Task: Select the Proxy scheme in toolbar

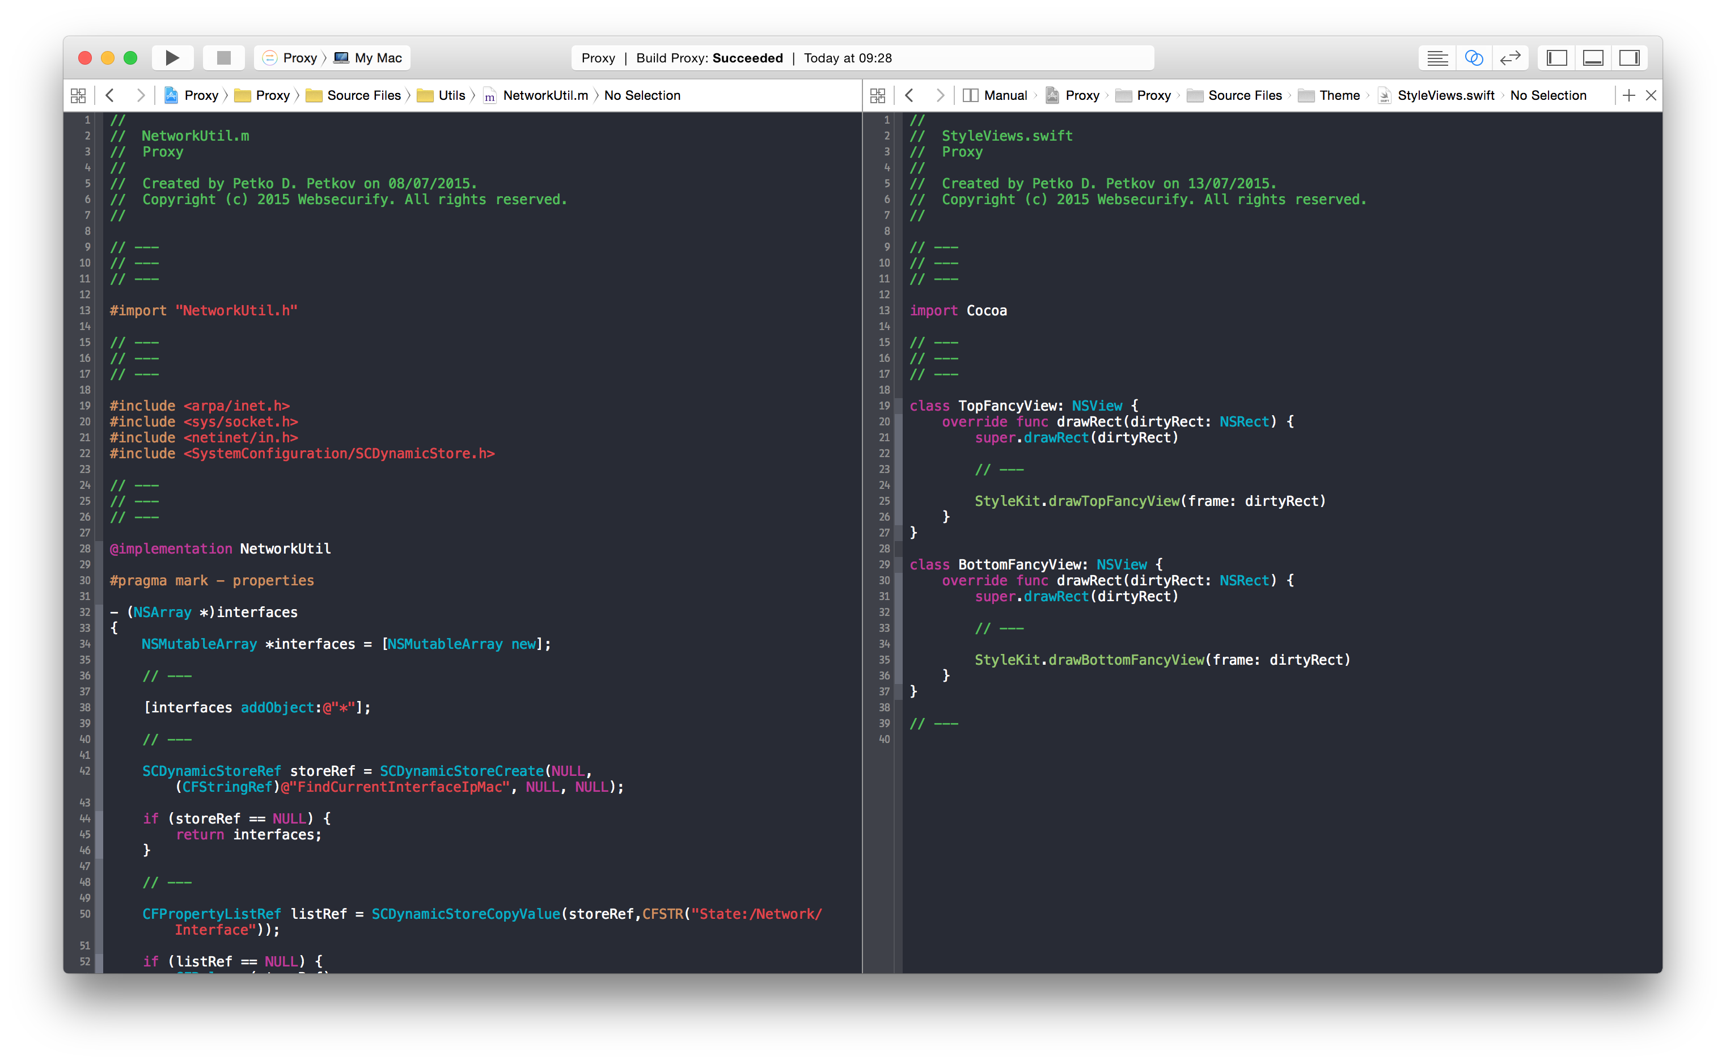Action: [290, 58]
